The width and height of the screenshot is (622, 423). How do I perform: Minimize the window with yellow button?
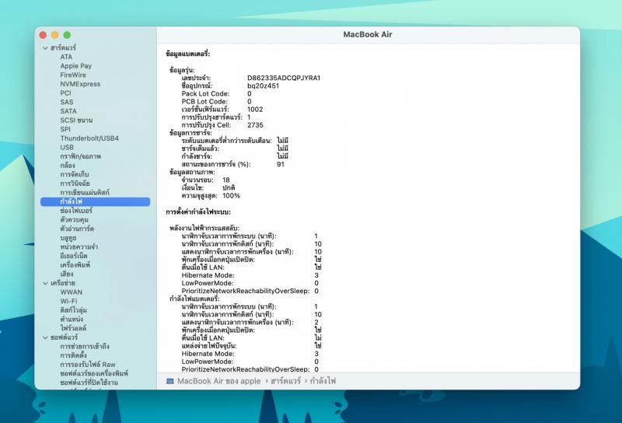[55, 35]
